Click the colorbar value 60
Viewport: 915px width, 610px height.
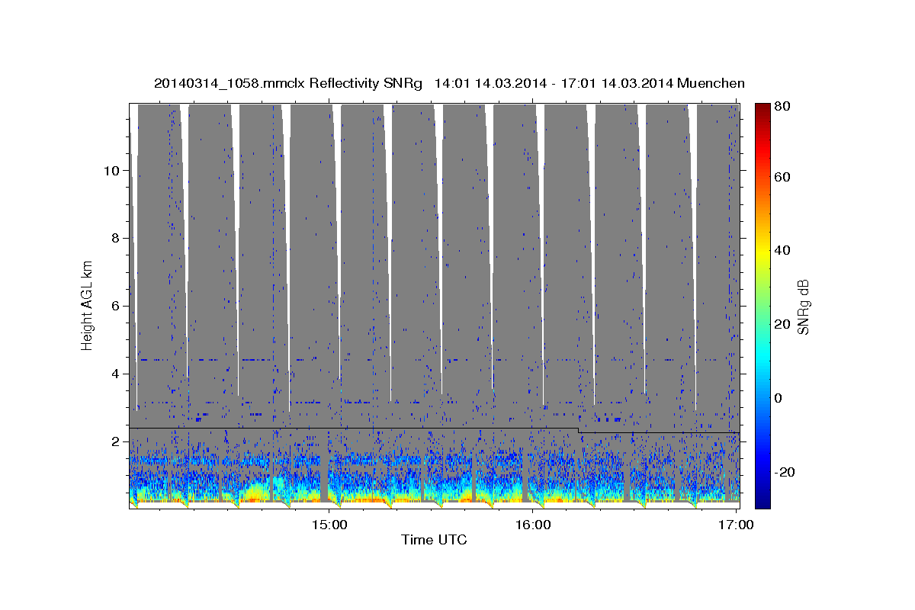782,177
